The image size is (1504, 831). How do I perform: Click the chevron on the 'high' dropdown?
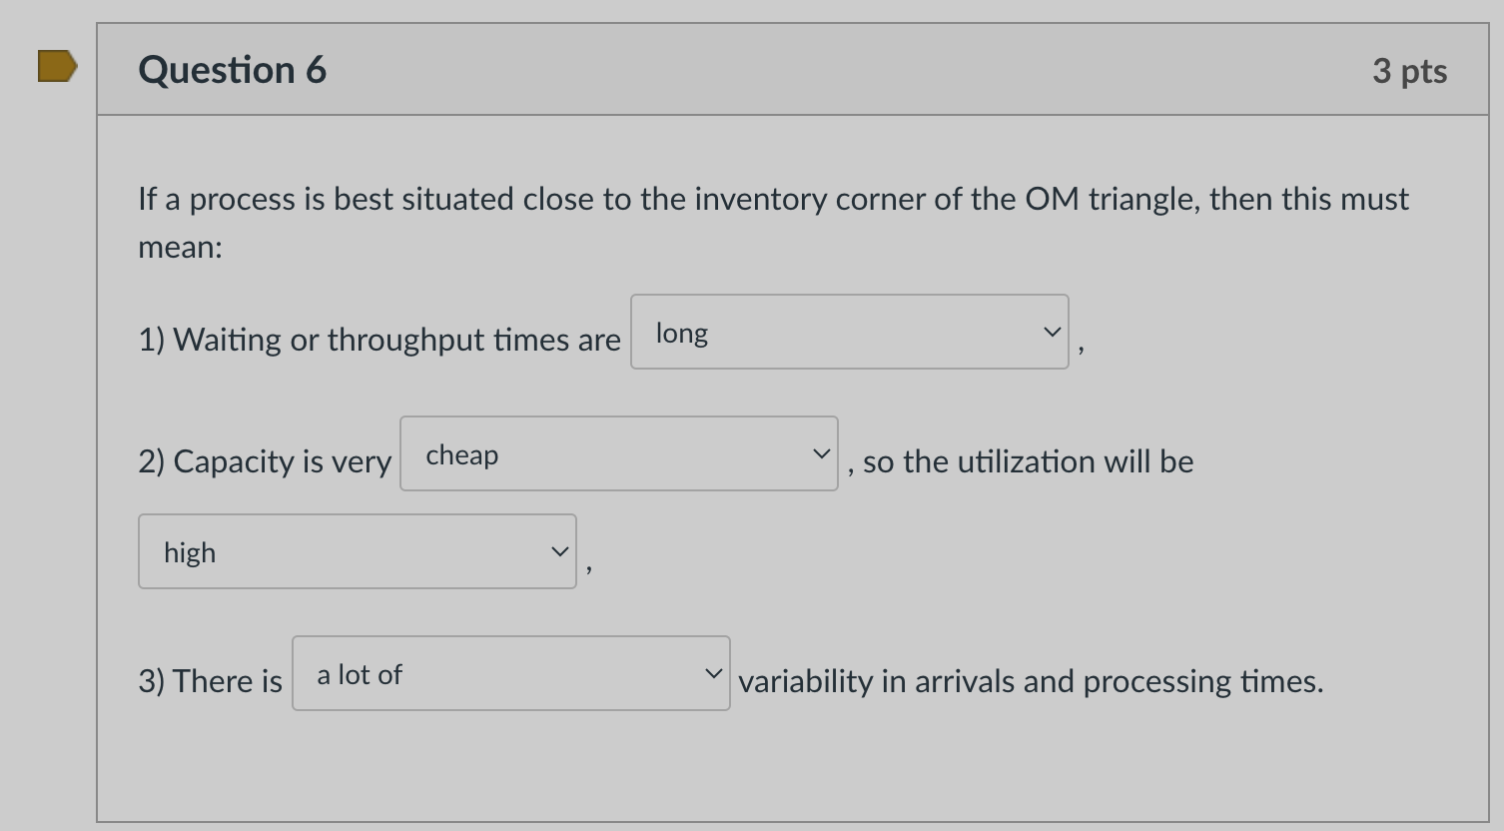(558, 550)
